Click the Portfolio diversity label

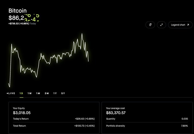pyautogui.click(x=115, y=126)
